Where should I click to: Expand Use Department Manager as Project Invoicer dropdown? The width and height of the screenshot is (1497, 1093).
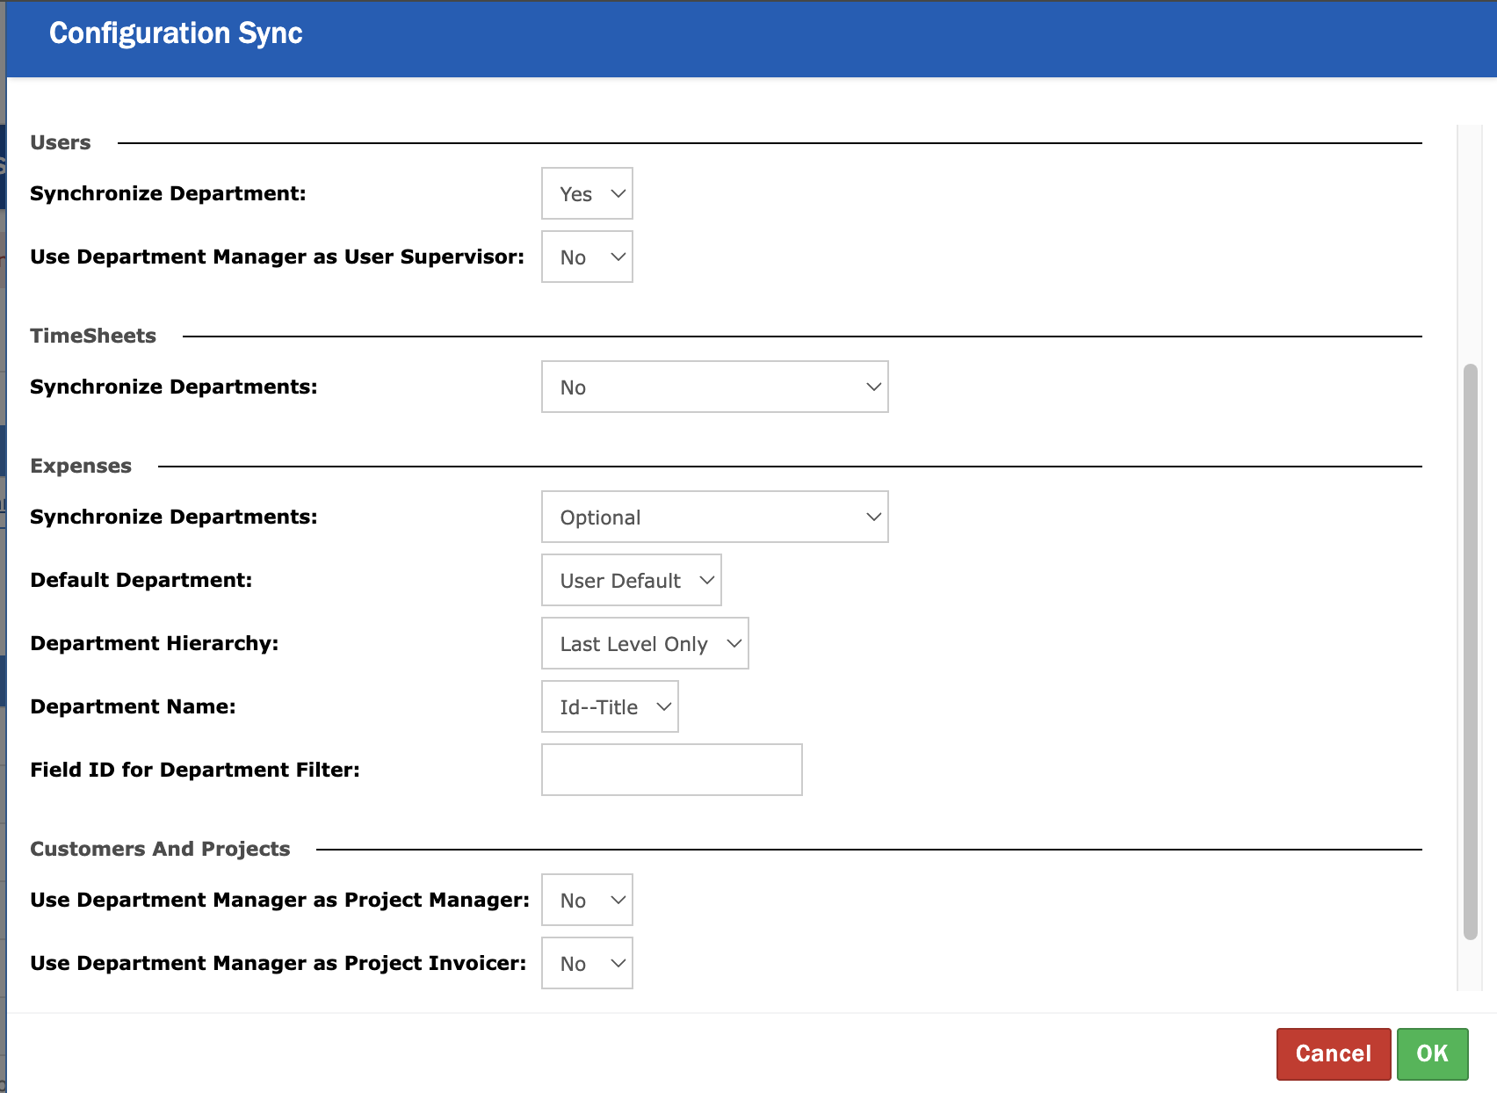tap(587, 963)
